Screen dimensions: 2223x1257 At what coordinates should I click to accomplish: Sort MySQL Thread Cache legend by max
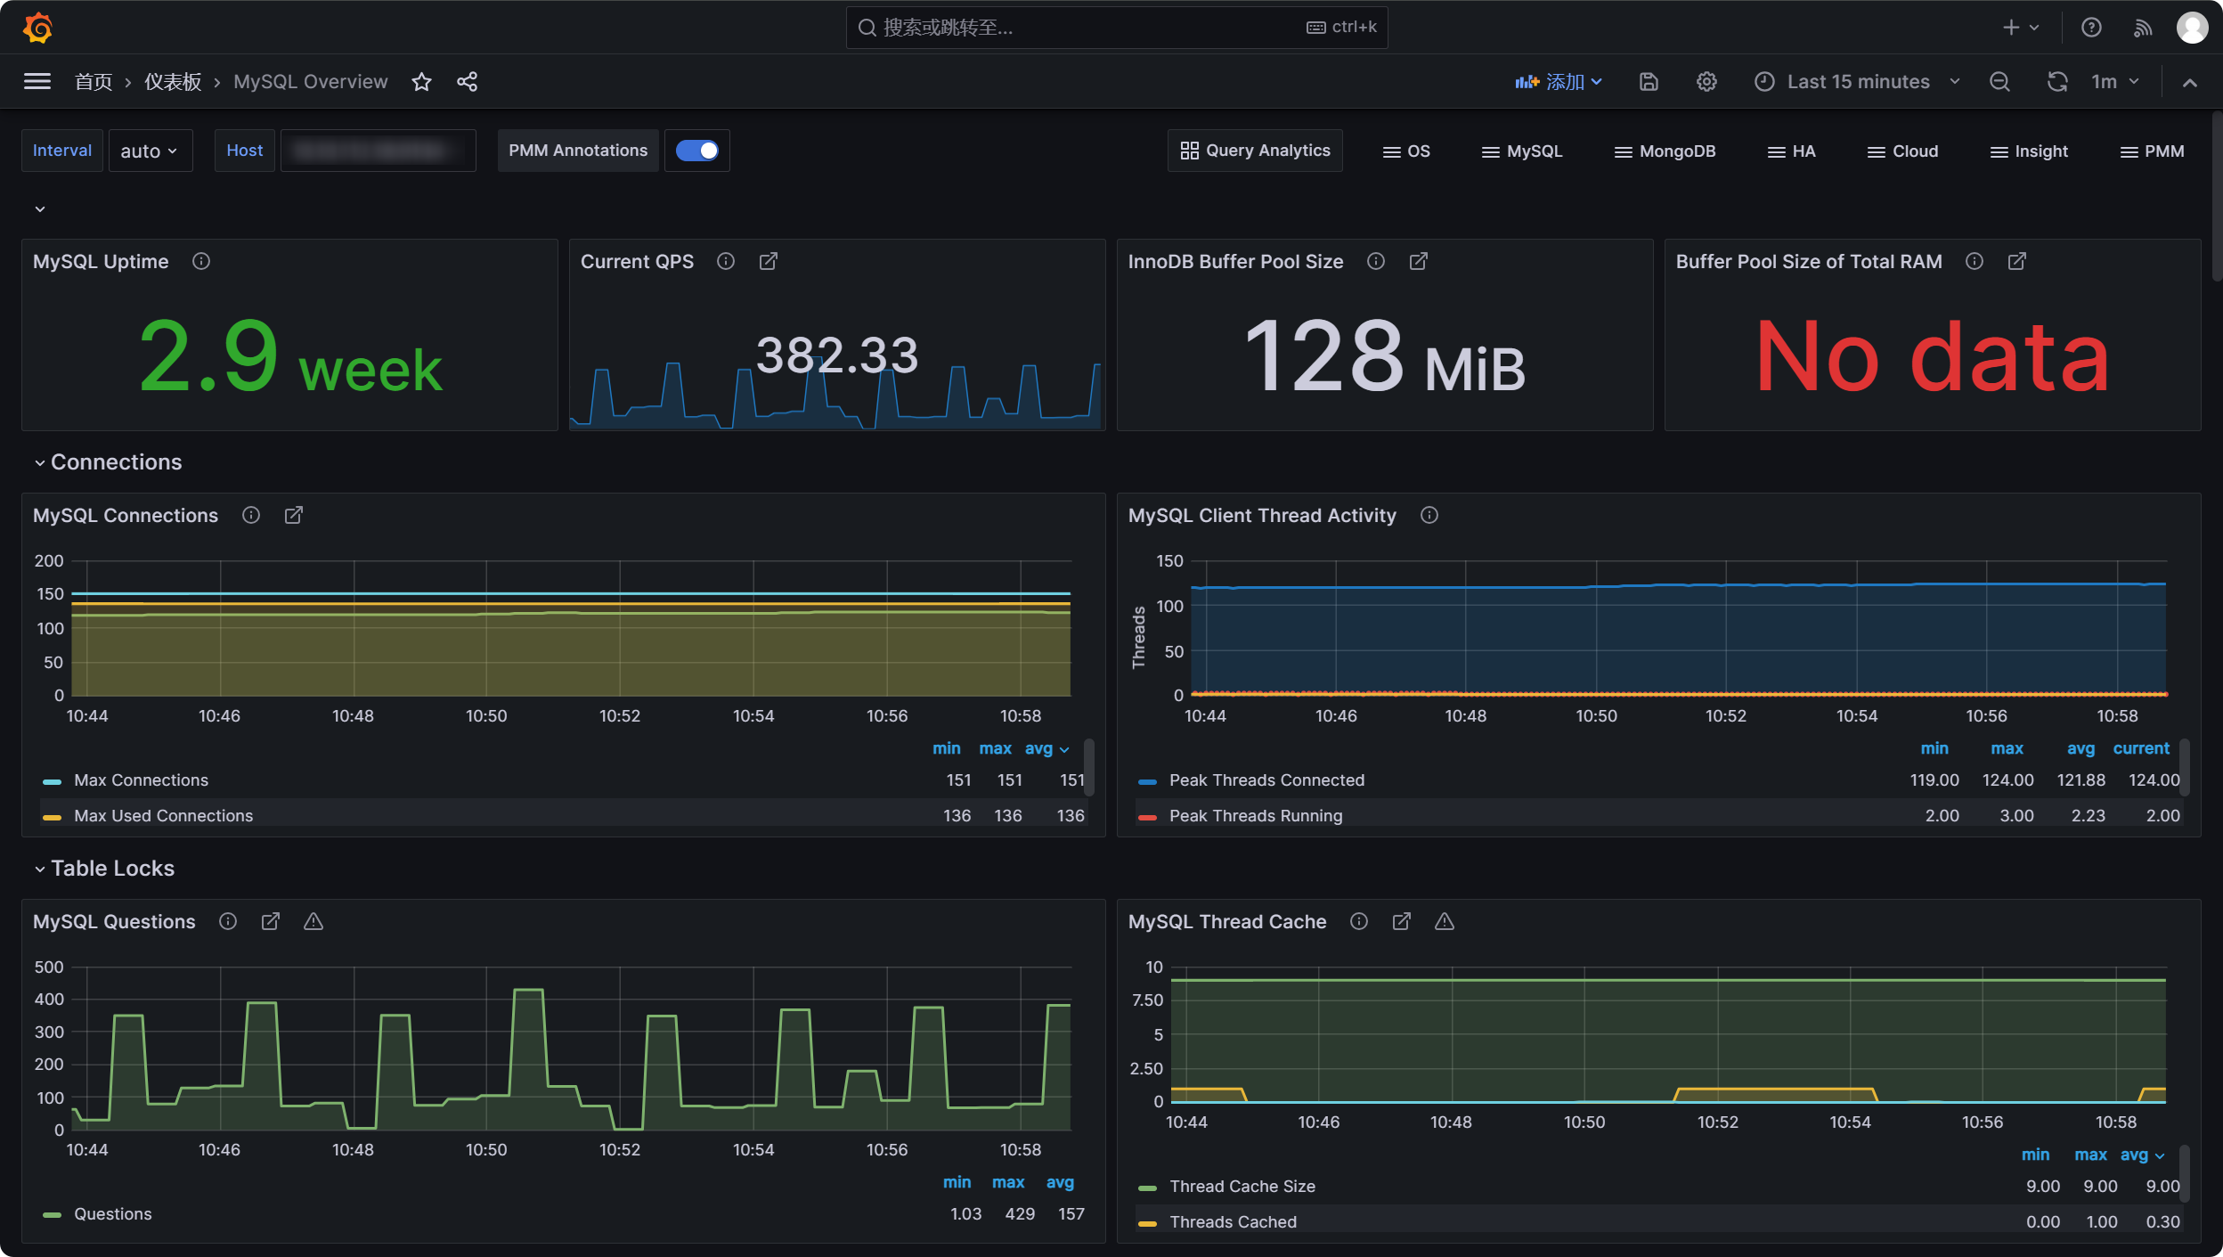click(x=2090, y=1155)
